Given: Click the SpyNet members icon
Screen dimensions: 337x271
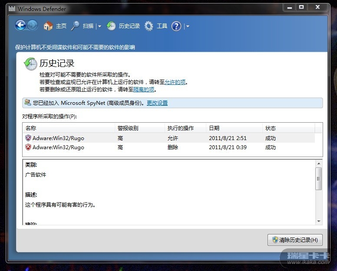Looking at the screenshot, I should click(27, 103).
